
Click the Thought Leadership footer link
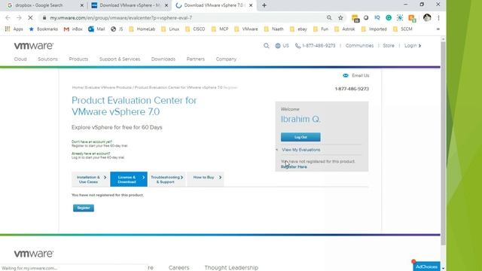tap(231, 268)
